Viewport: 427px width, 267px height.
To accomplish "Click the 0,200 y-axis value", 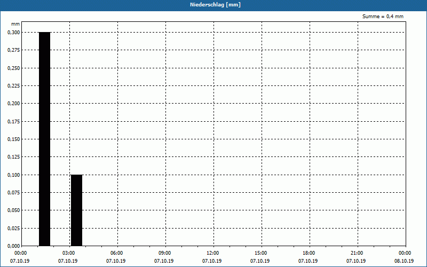I will tap(13, 104).
